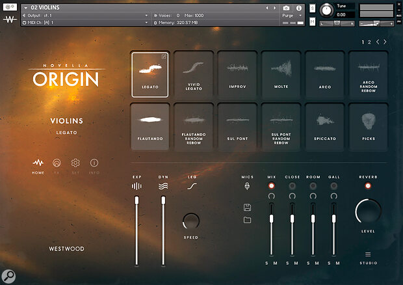The width and height of the screenshot is (403, 285).
Task: Click the Tune knob
Action: (x=326, y=11)
